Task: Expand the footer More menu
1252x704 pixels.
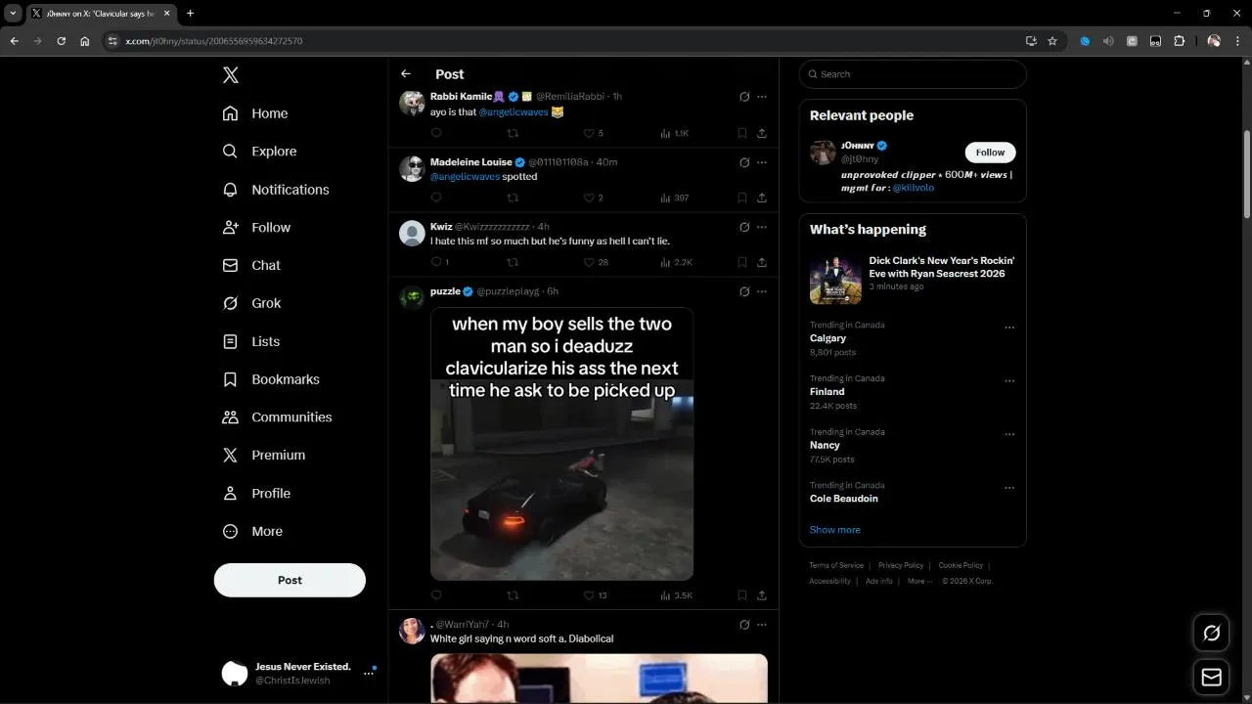Action: tap(919, 581)
